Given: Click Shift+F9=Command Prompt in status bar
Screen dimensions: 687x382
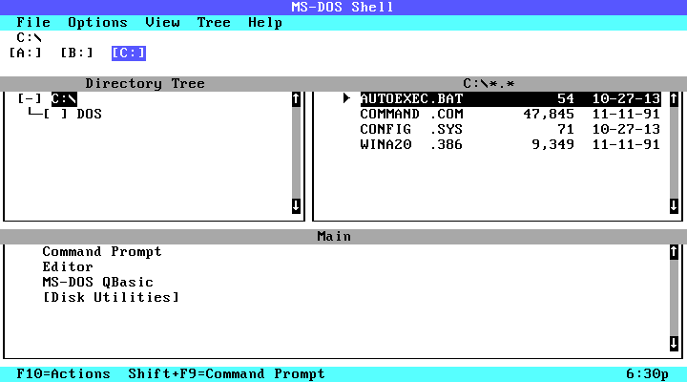Looking at the screenshot, I should click(226, 374).
